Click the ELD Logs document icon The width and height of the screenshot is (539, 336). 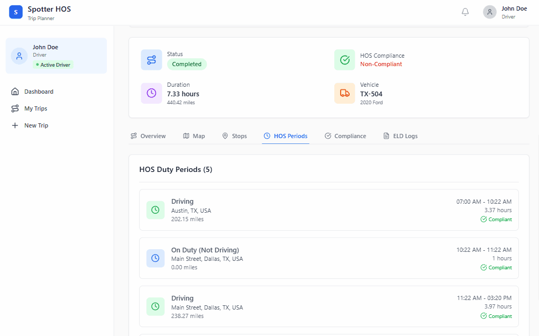coord(386,136)
